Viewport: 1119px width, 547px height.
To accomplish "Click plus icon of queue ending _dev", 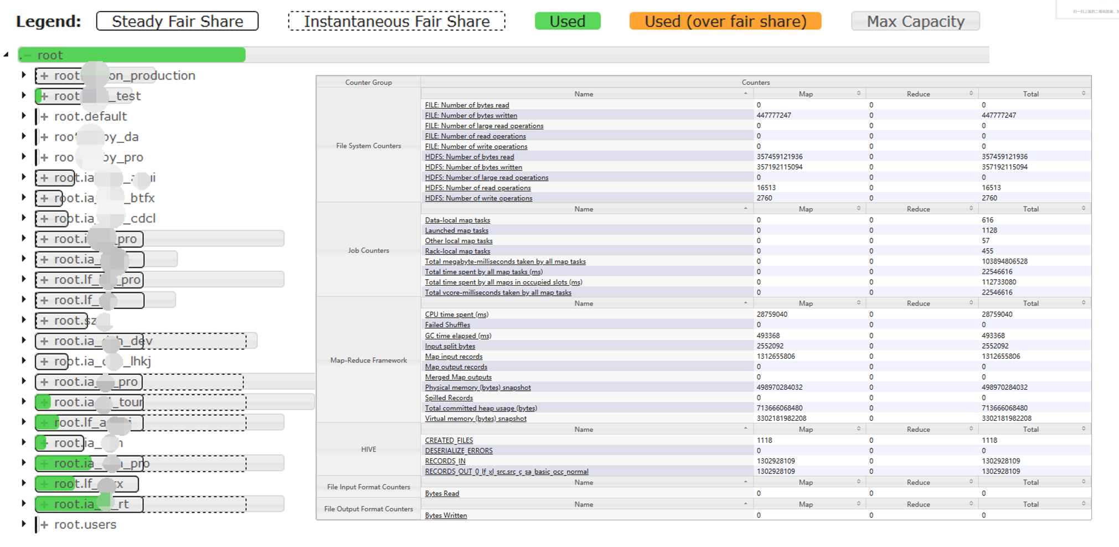I will [x=44, y=340].
